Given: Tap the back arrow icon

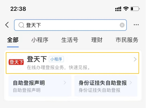Looking at the screenshot, I should tap(7, 25).
